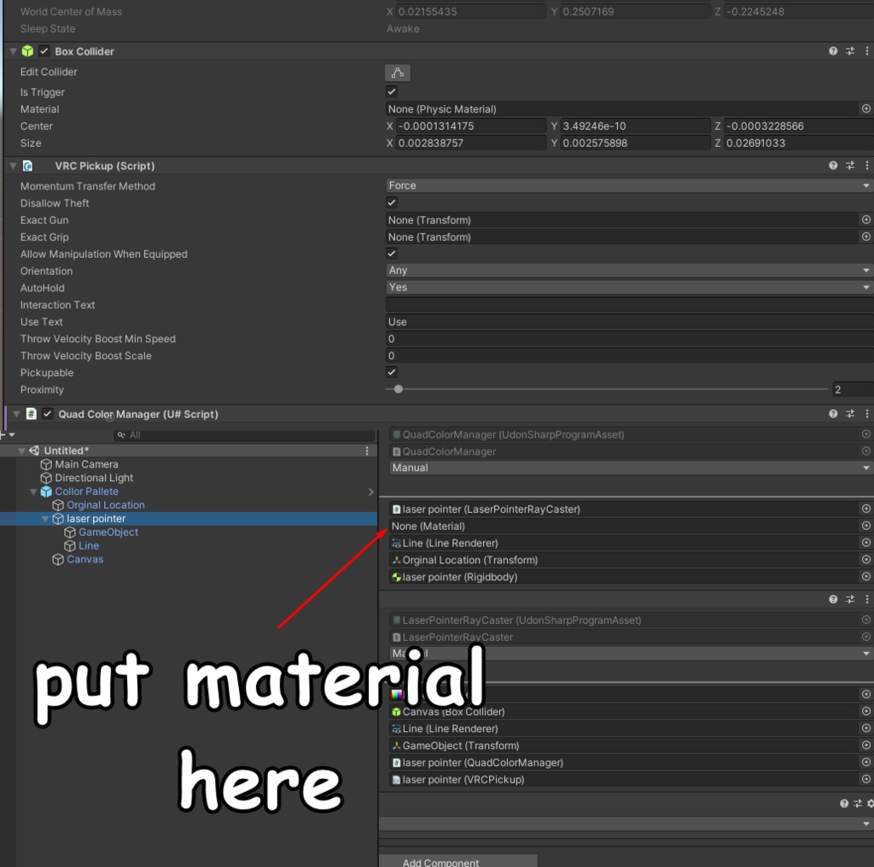Open the VRC Pickup component context menu
This screenshot has width=874, height=867.
(x=867, y=165)
